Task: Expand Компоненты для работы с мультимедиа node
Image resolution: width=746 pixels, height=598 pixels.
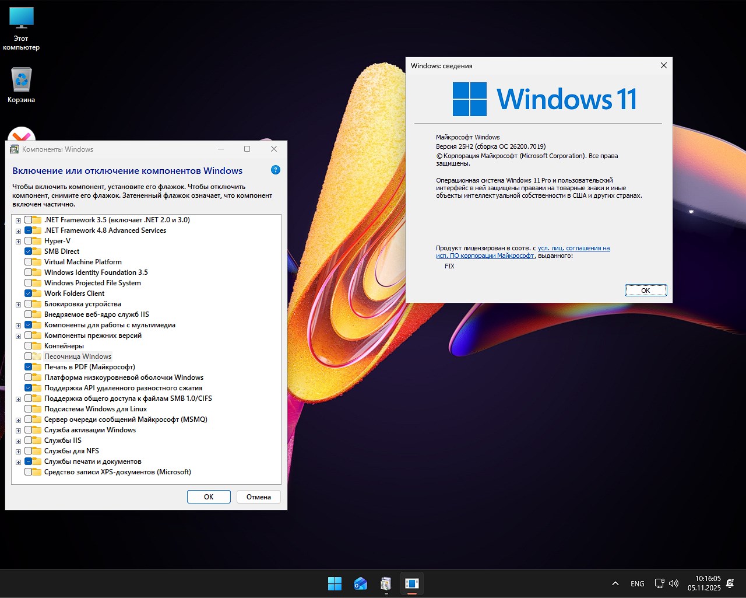Action: (19, 326)
